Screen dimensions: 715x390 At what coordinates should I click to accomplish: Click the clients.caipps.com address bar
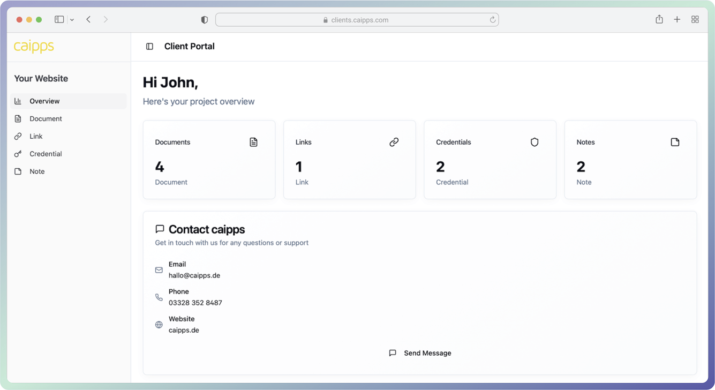click(357, 20)
